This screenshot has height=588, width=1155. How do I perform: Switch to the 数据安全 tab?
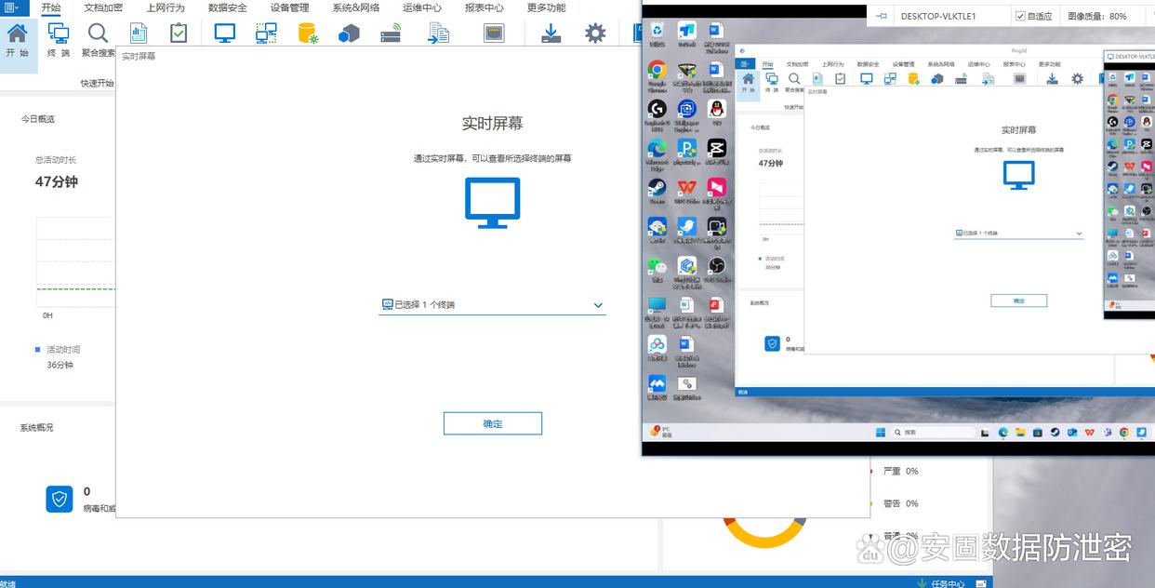point(228,7)
